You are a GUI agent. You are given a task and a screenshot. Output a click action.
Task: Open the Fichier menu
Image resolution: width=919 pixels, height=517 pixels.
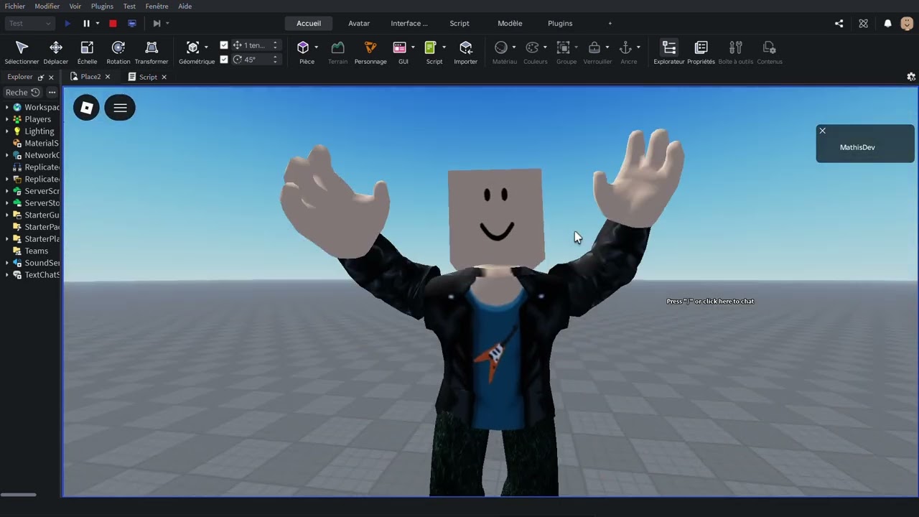(x=15, y=6)
